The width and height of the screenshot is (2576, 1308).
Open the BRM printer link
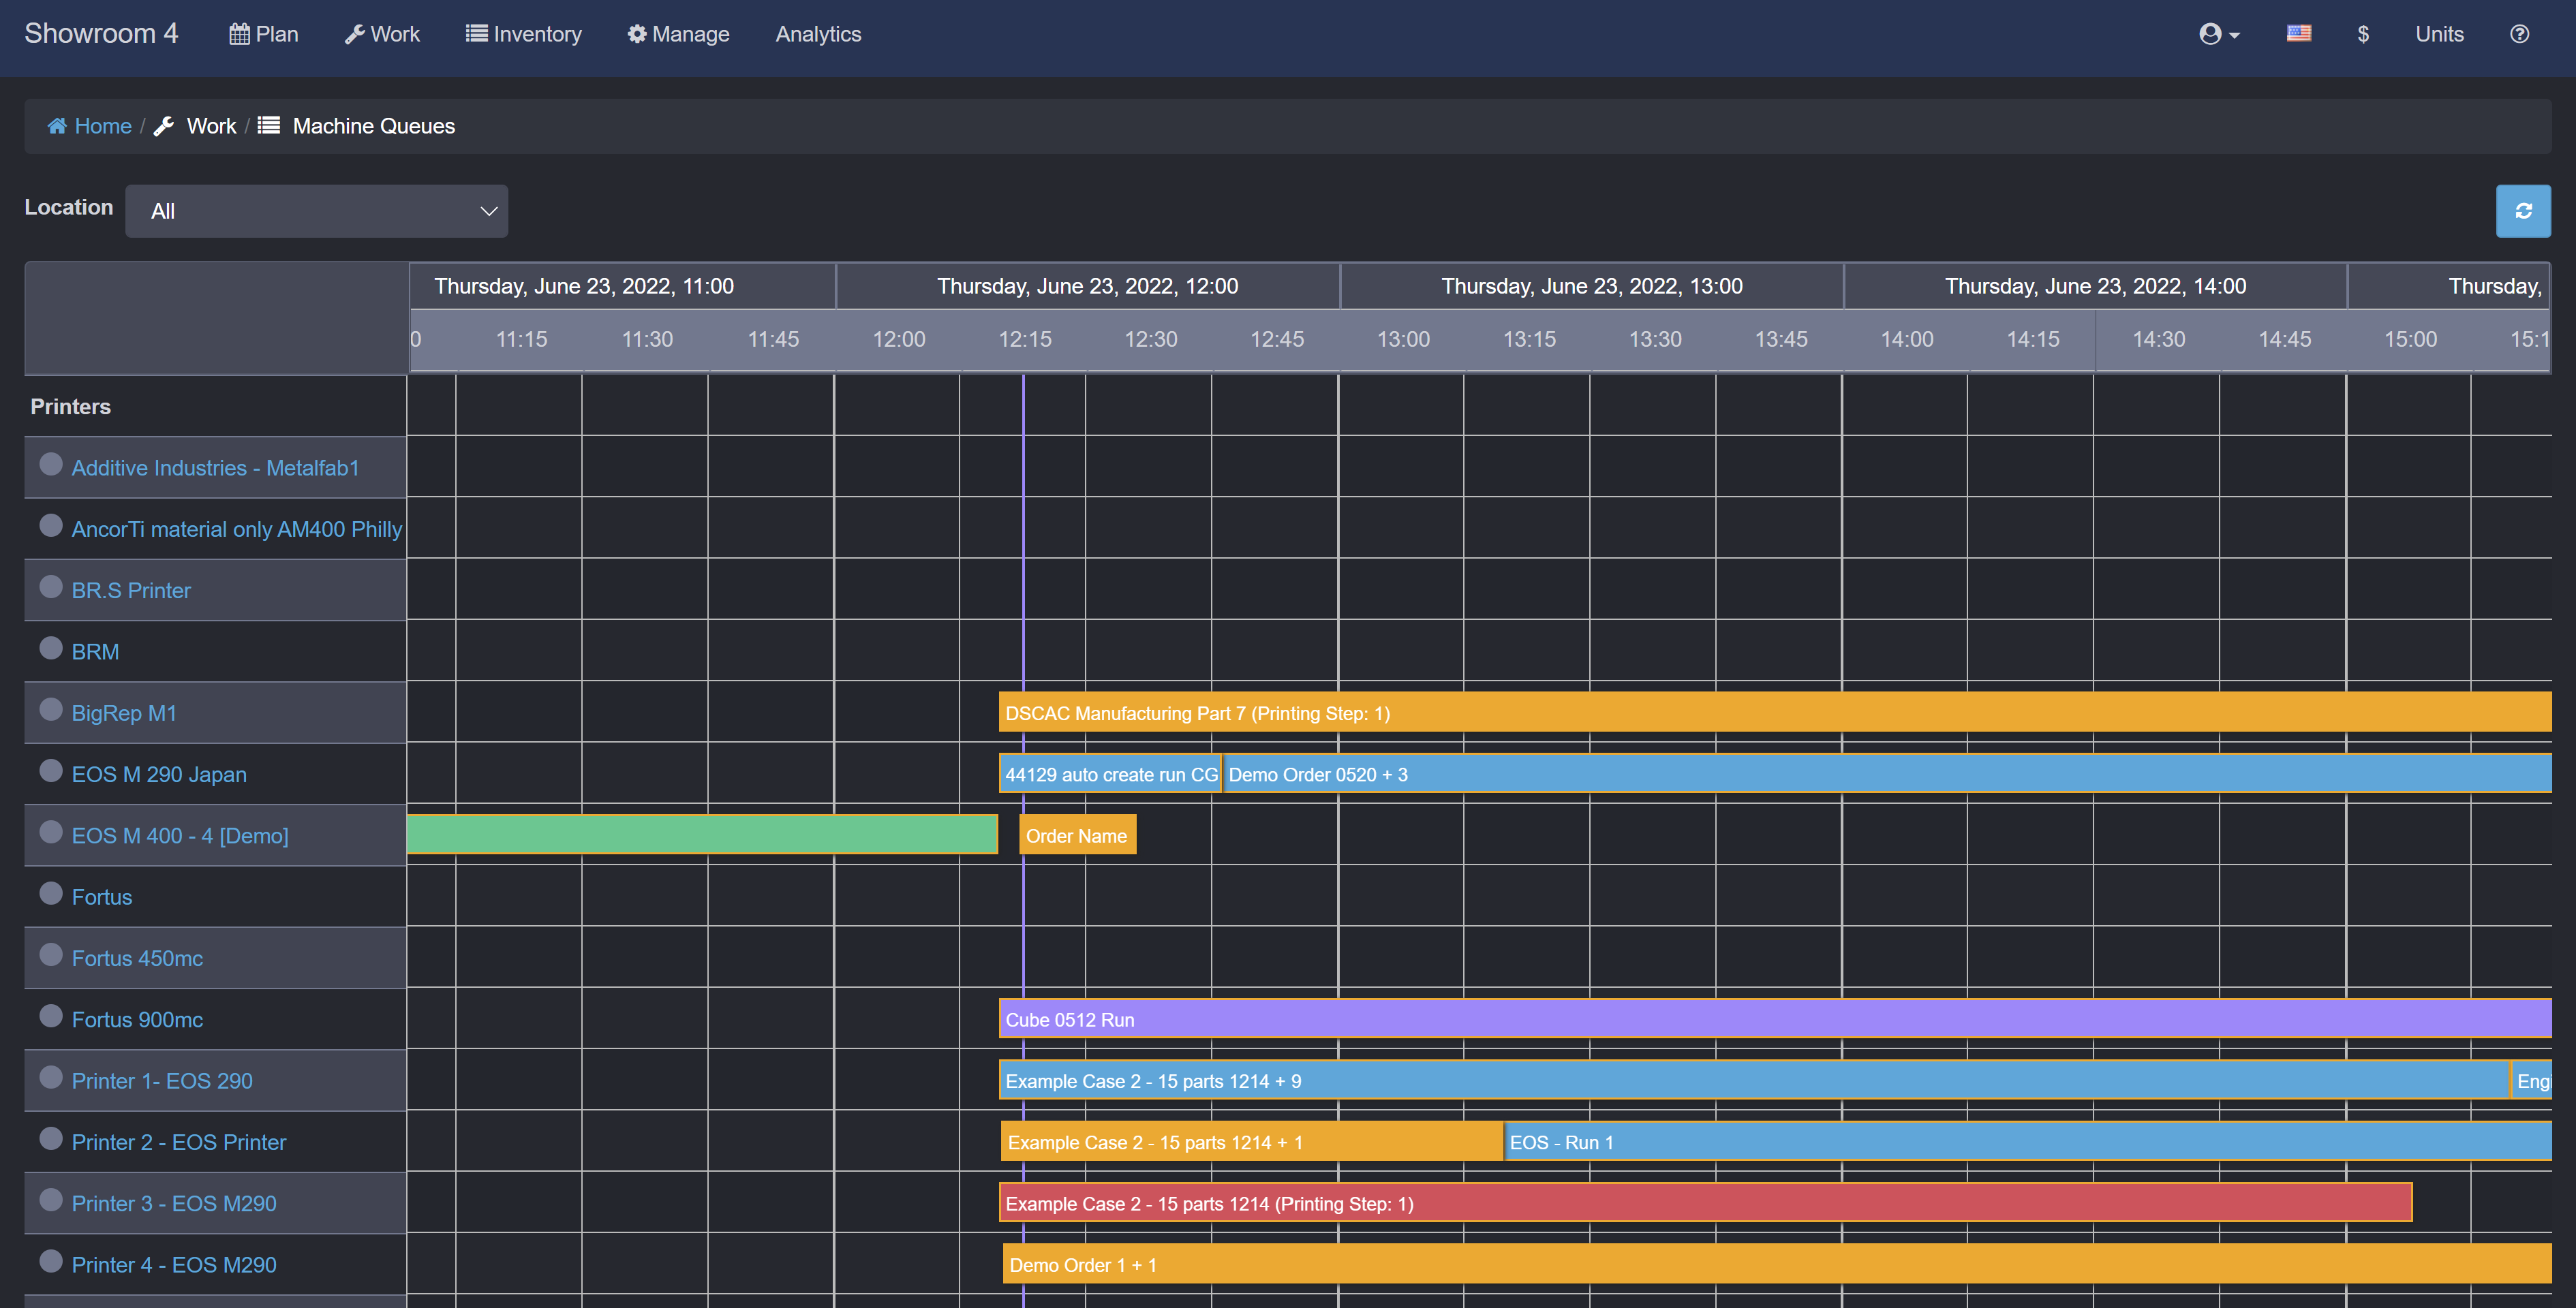[95, 652]
